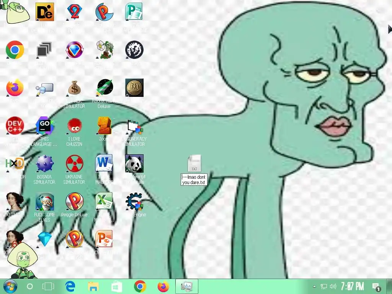Launch the 'I LOVE CHUZZIN' icon
The image size is (392, 294).
coord(74,126)
